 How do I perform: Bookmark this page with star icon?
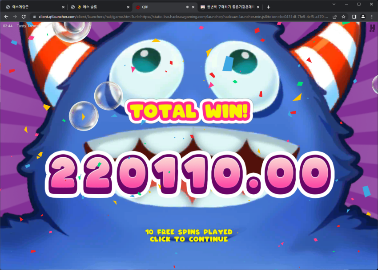pyautogui.click(x=343, y=16)
